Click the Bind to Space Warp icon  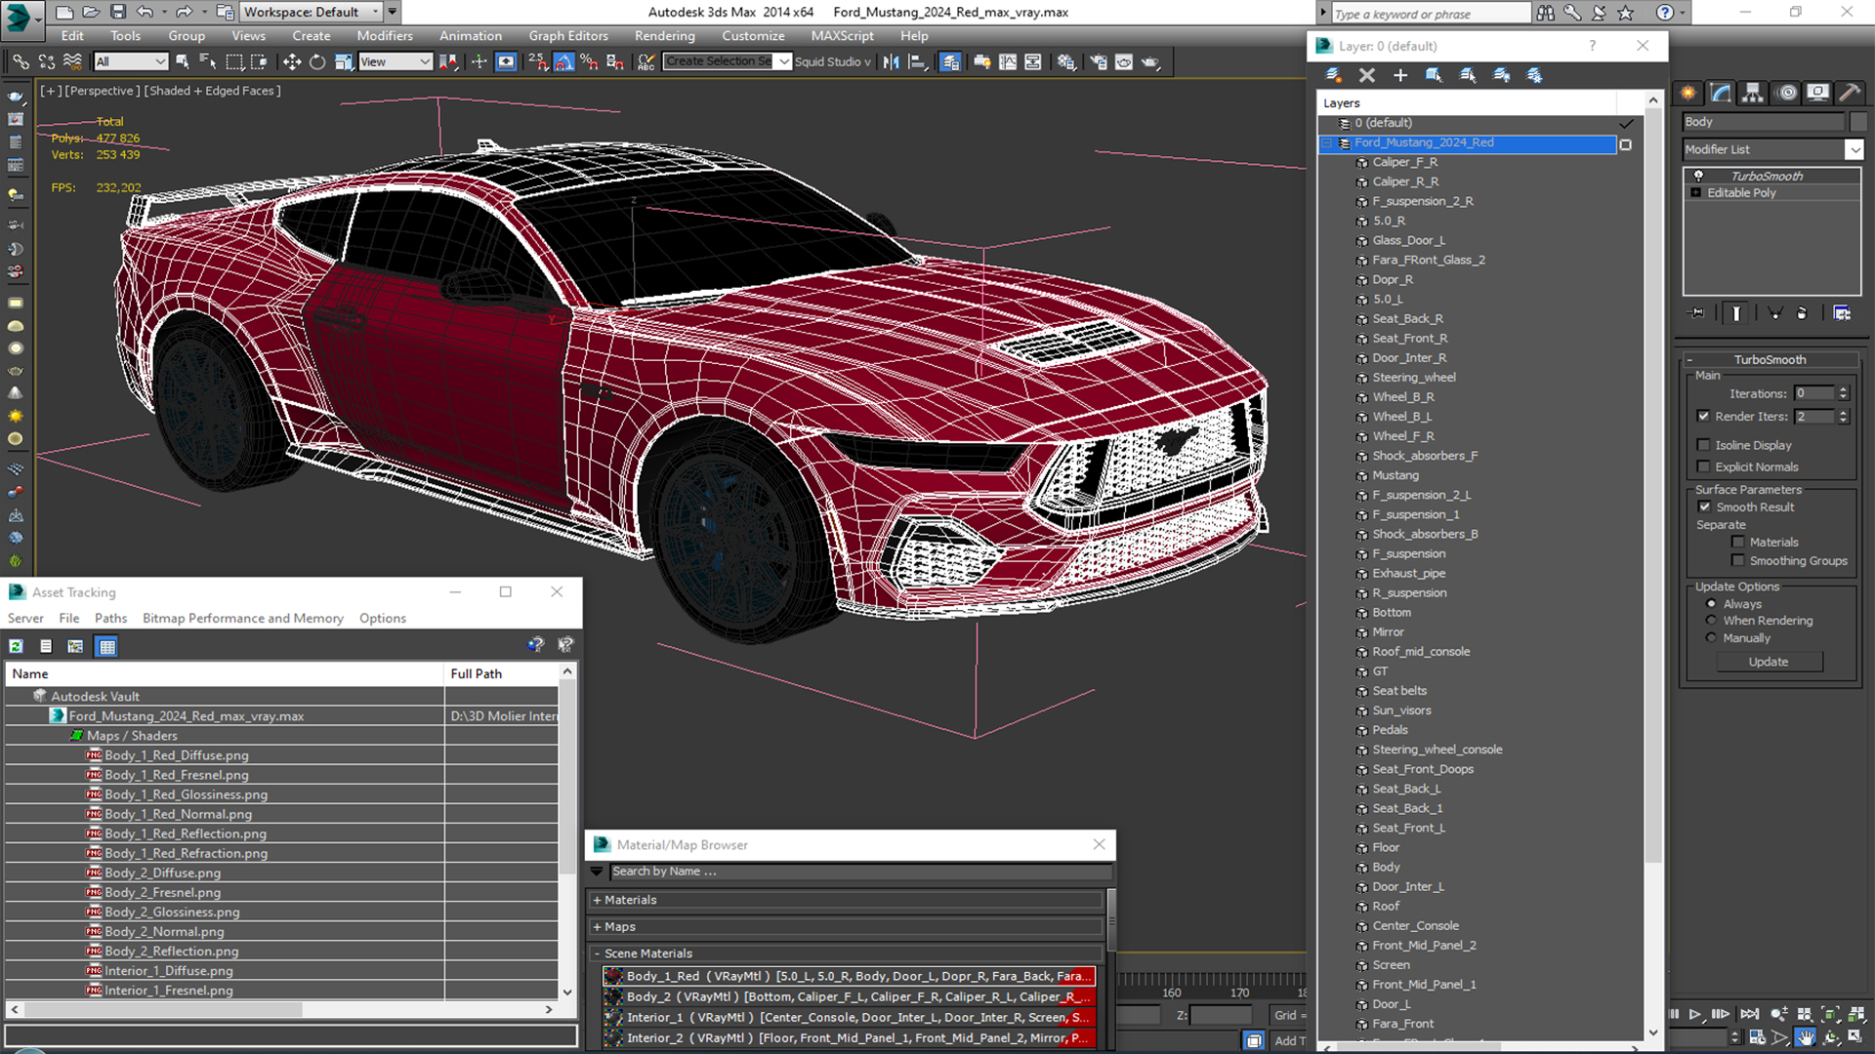point(72,61)
